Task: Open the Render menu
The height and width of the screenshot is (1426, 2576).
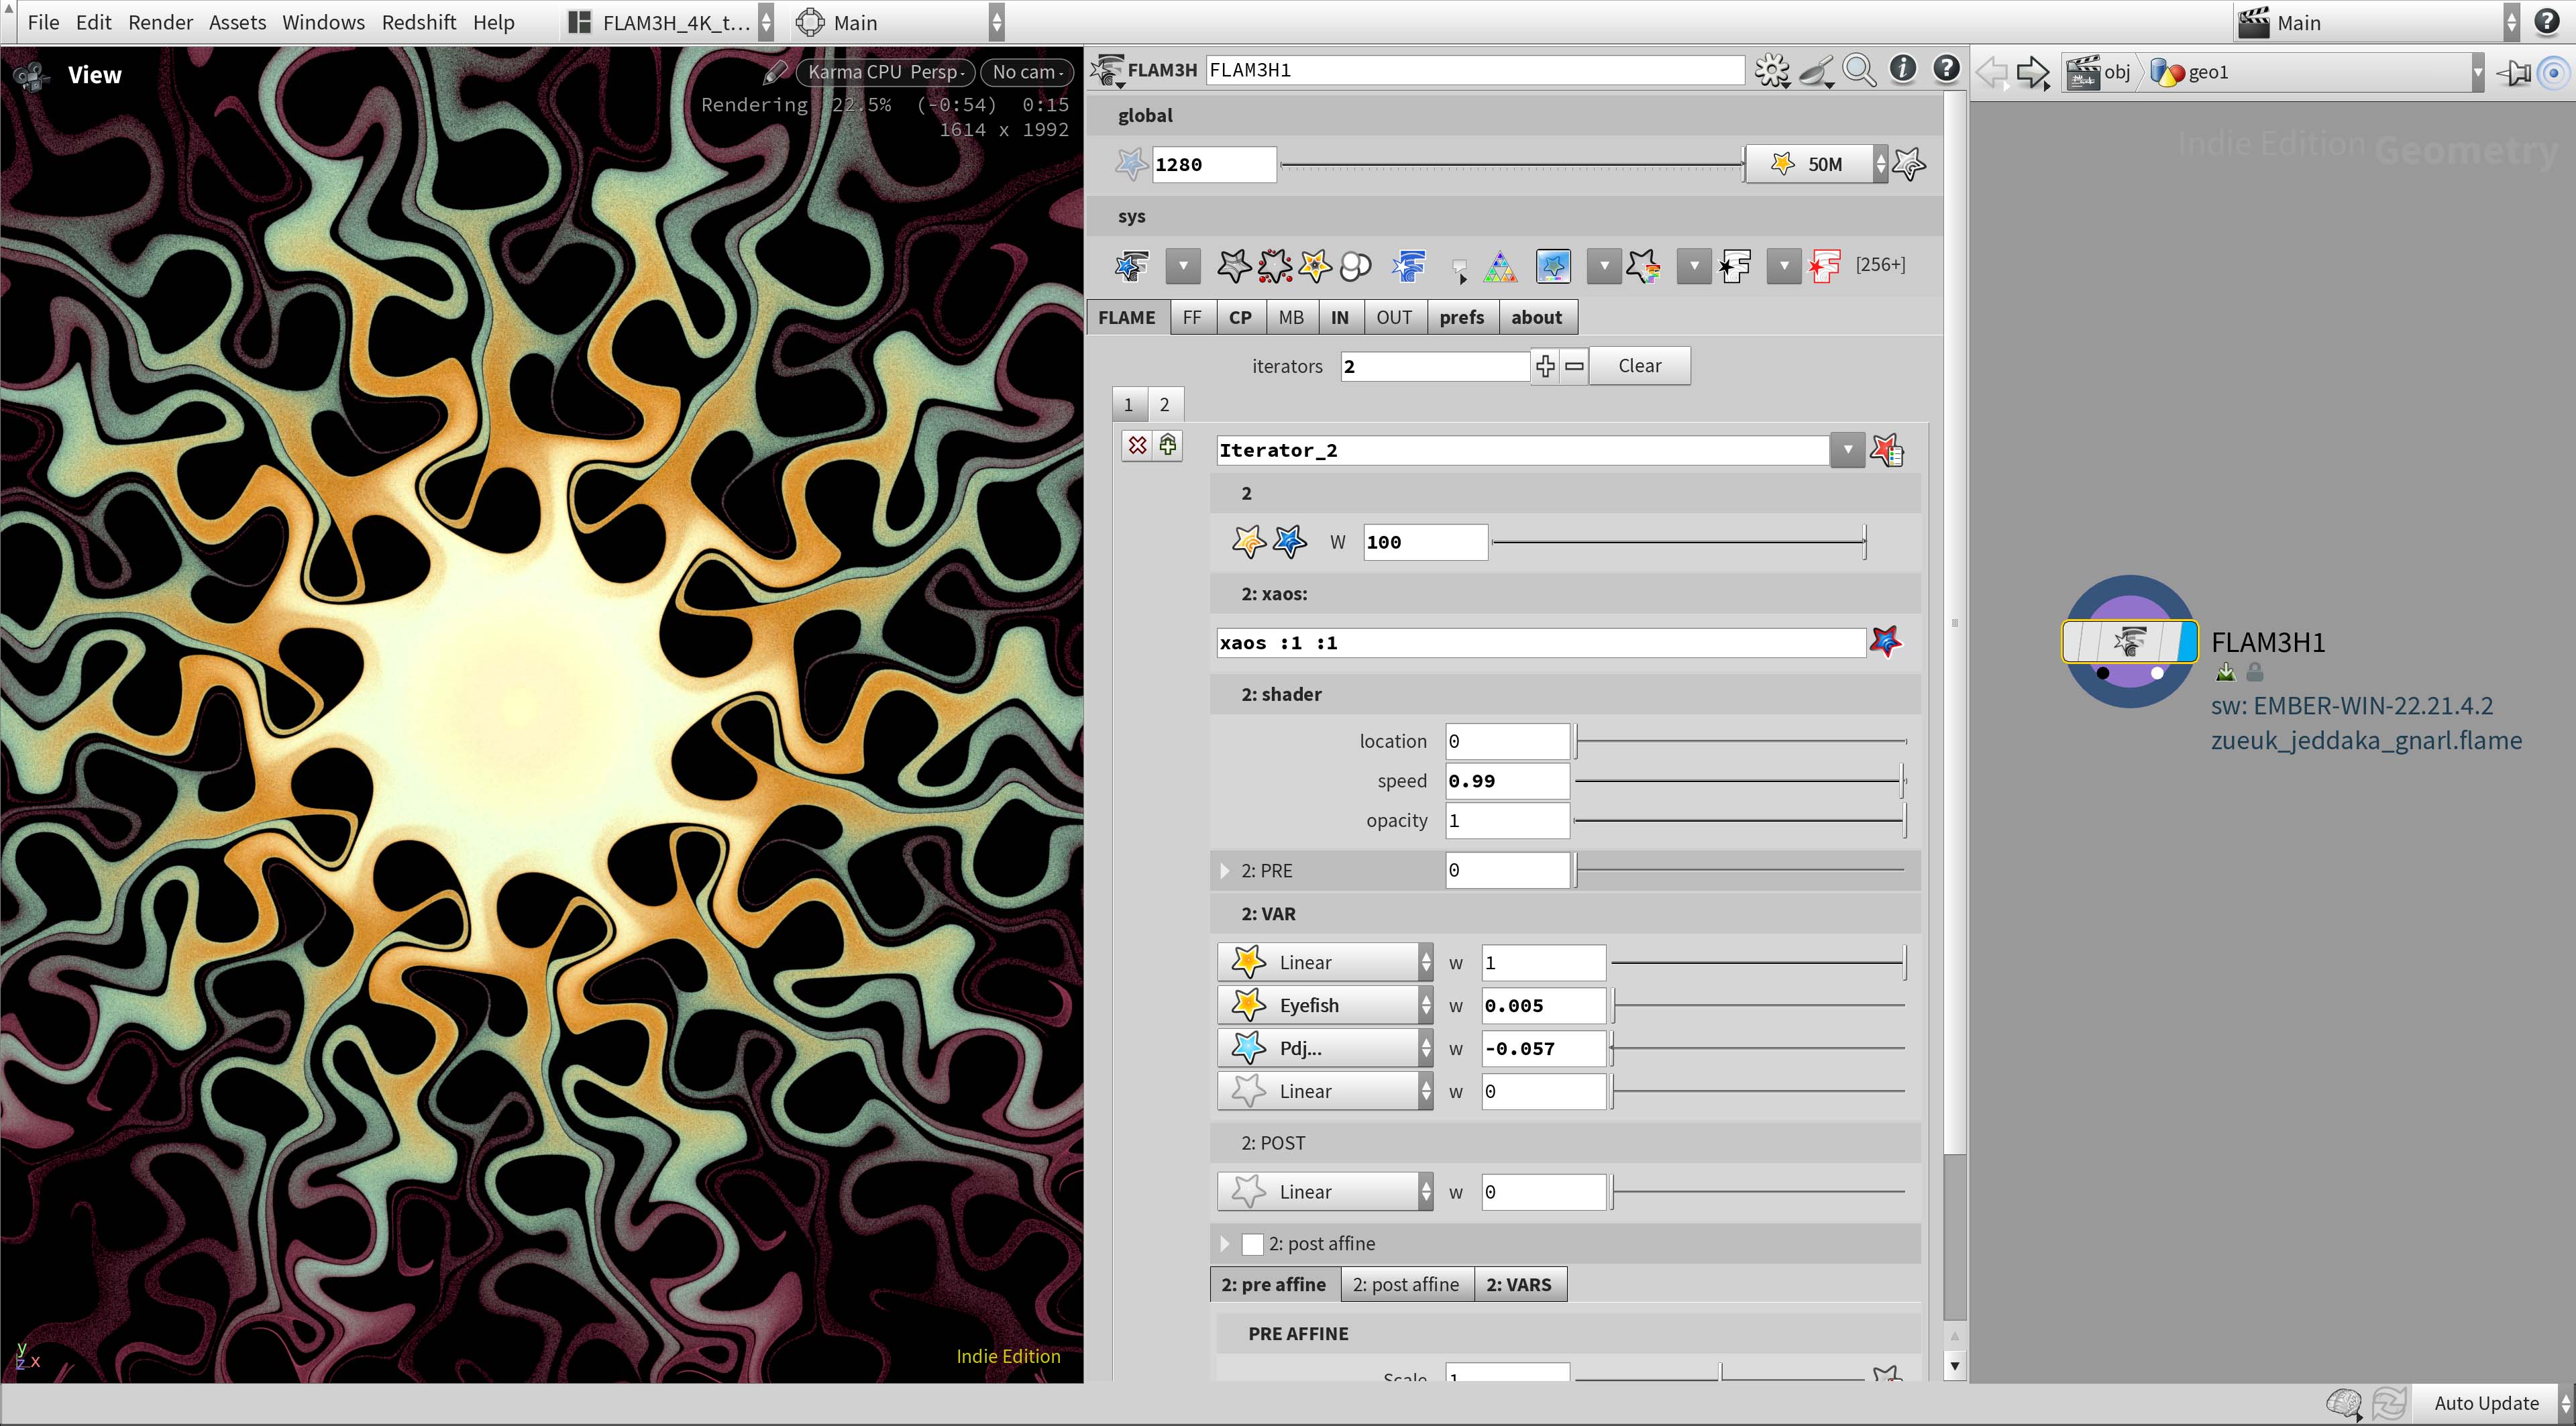Action: [x=160, y=22]
